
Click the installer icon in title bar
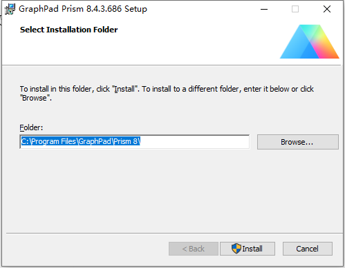point(10,9)
